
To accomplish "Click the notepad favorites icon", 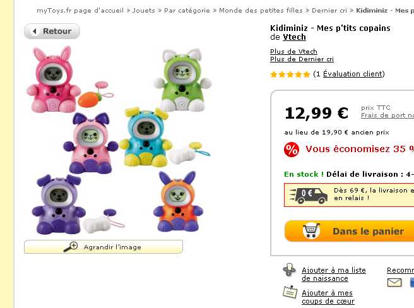I will (290, 292).
